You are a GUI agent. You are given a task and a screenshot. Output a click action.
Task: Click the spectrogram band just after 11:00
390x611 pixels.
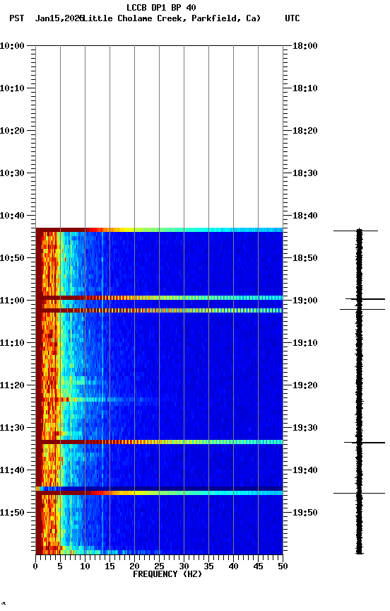pyautogui.click(x=159, y=310)
